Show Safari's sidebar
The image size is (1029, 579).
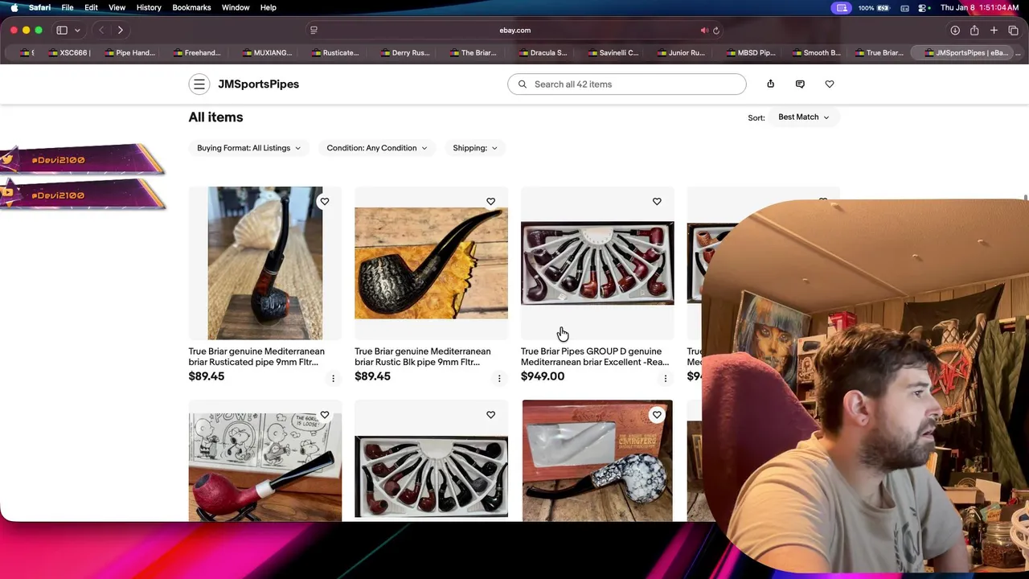[62, 31]
